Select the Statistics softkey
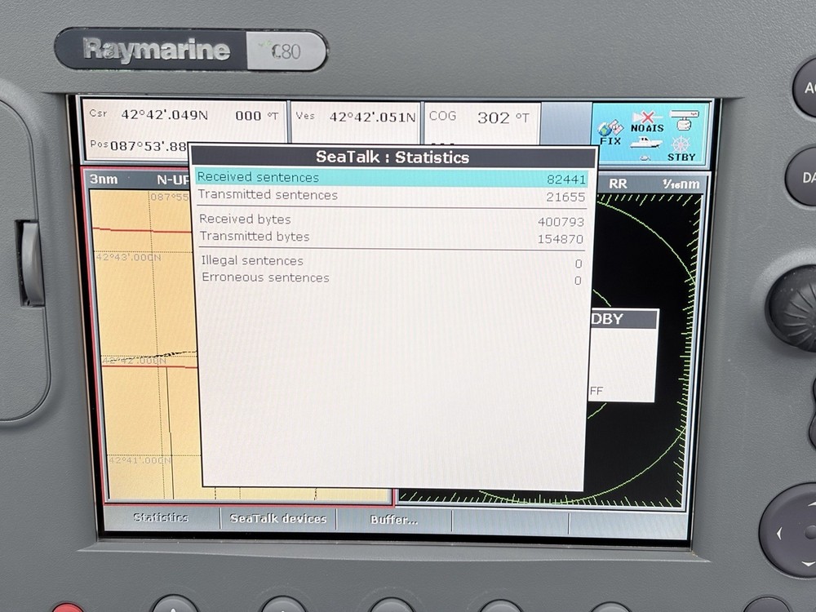The width and height of the screenshot is (816, 612). pos(161,517)
